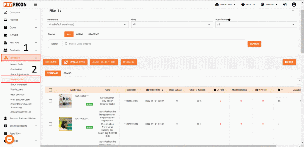Select the DEACTIVE status tab
Viewport: 304px width, 147px height.
pyautogui.click(x=94, y=34)
